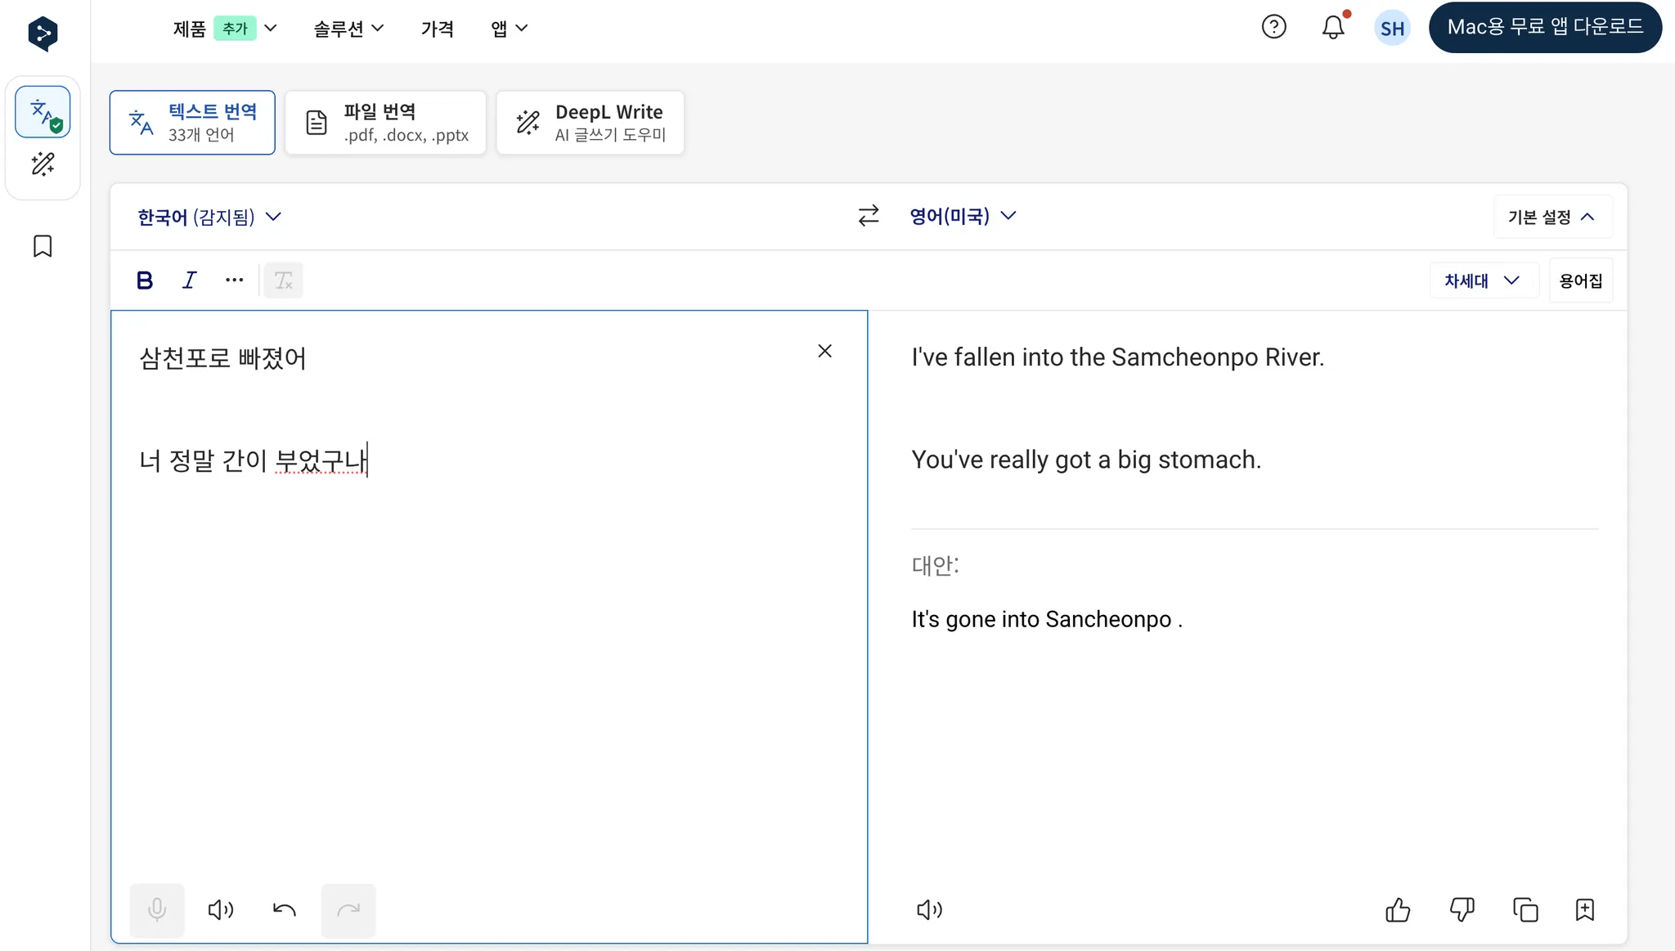1675x951 pixels.
Task: Save translation with the bookmark-plus icon
Action: point(1584,909)
